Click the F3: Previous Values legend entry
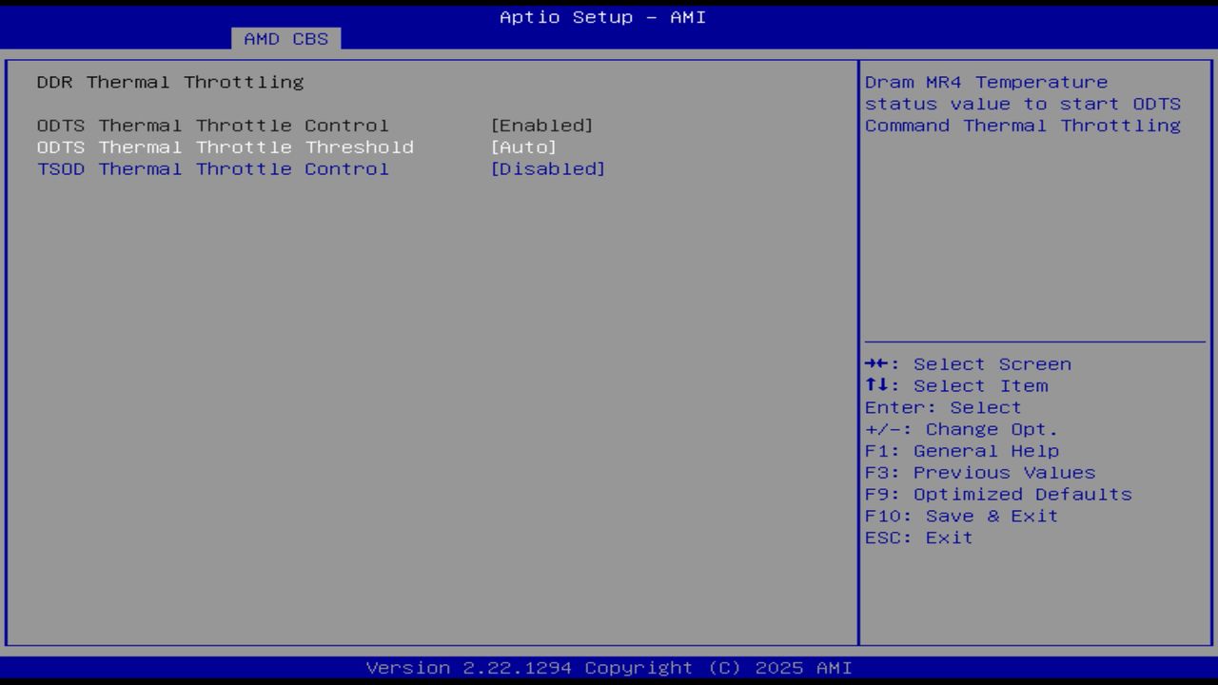 tap(979, 472)
